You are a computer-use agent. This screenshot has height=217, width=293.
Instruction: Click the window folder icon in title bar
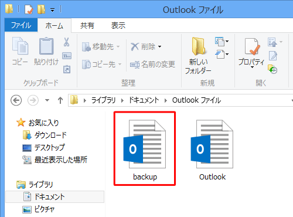click(x=9, y=9)
